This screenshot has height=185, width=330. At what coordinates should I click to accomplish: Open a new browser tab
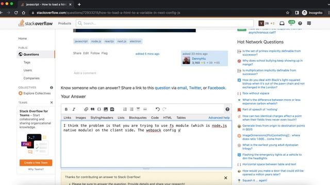(x=79, y=5)
